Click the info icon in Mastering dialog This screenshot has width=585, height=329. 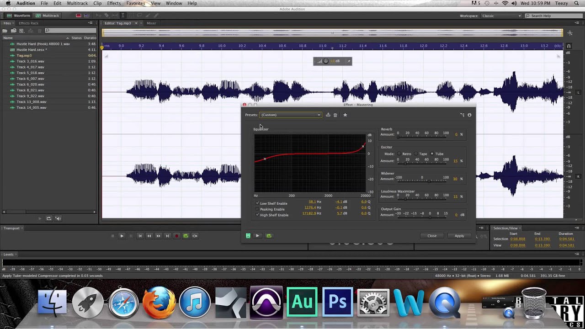pyautogui.click(x=469, y=115)
